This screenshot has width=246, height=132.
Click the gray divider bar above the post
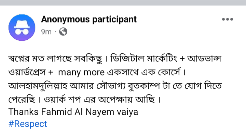coord(123,3)
